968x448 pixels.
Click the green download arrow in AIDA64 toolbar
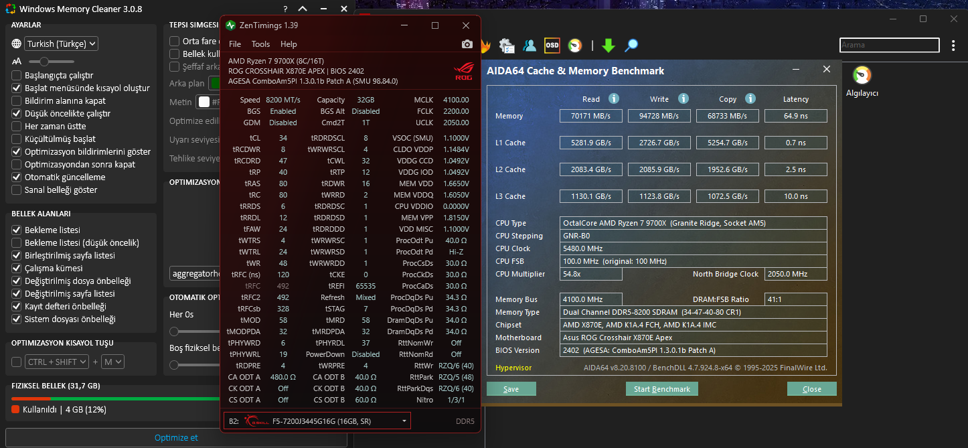(x=608, y=46)
